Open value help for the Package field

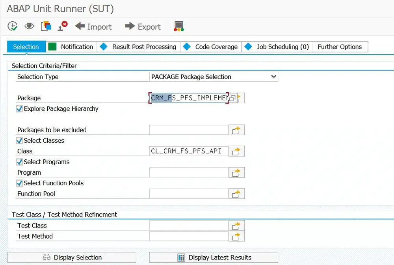click(233, 98)
